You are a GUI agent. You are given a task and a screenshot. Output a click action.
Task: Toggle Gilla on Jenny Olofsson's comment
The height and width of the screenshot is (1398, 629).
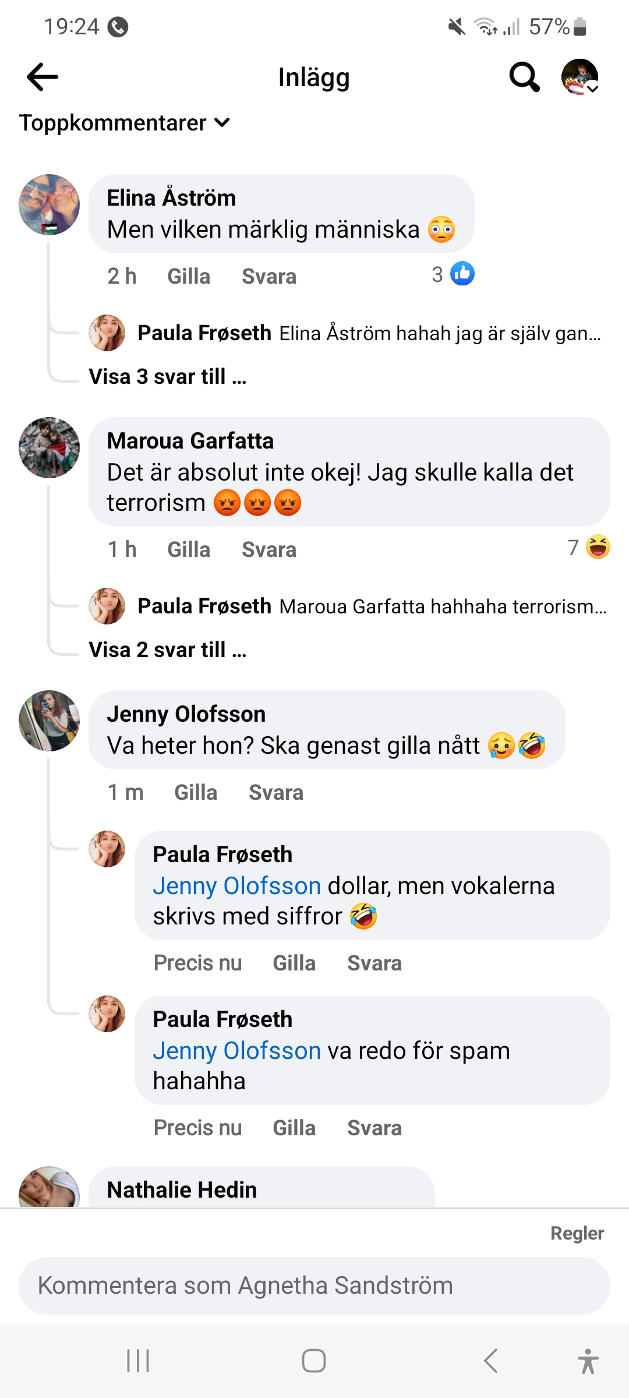196,793
